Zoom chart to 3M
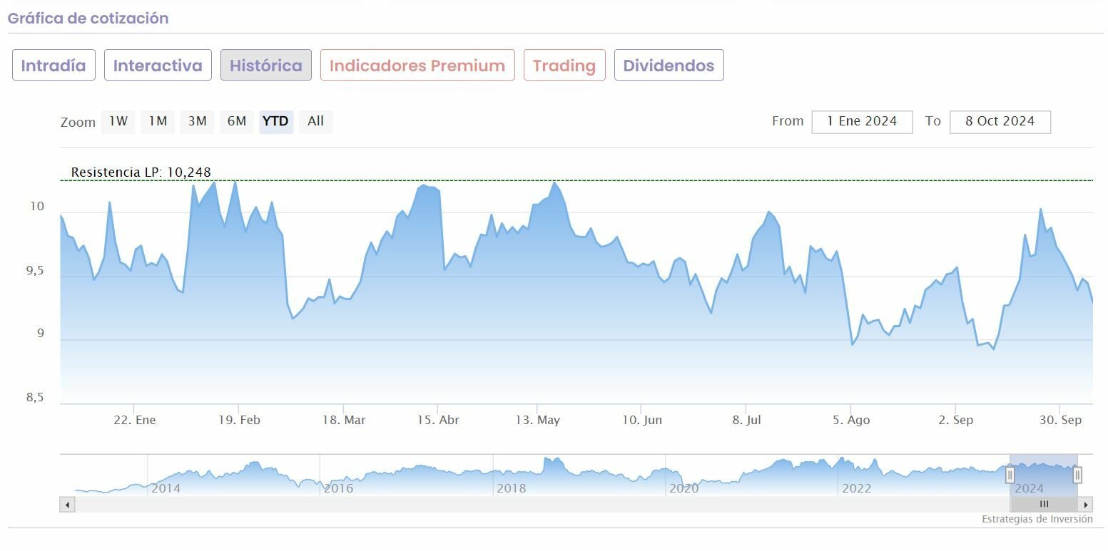This screenshot has width=1108, height=551. (198, 121)
